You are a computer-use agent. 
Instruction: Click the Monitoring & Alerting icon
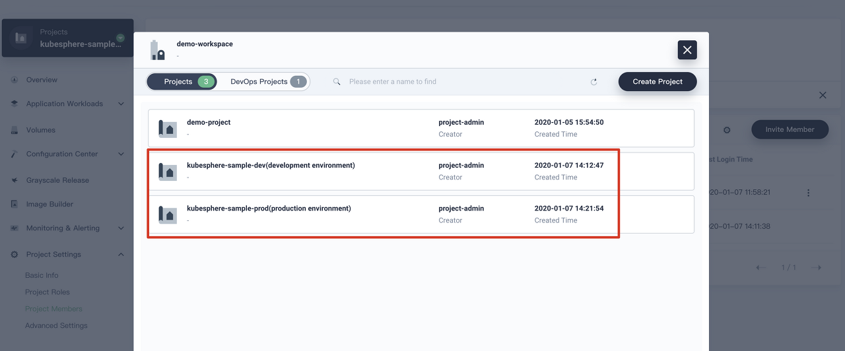[x=14, y=228]
